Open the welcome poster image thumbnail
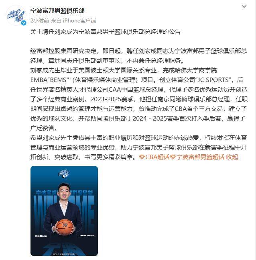The height and width of the screenshot is (260, 256). 64,211
